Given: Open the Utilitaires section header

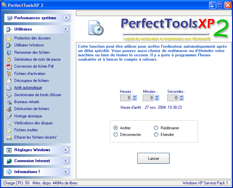Looking at the screenshot, I should click(x=37, y=29).
